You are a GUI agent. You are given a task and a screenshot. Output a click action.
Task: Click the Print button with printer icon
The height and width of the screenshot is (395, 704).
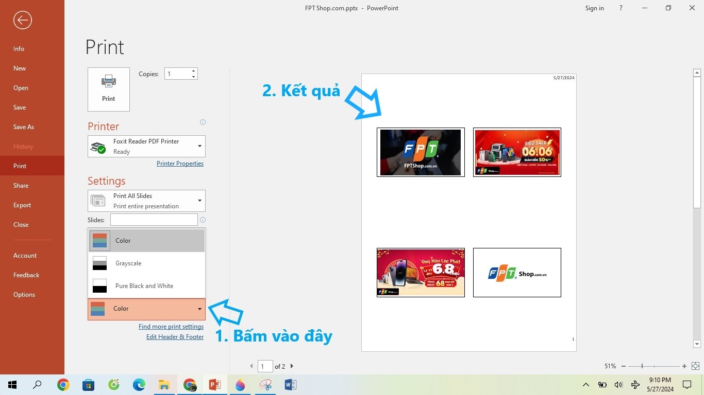[109, 89]
